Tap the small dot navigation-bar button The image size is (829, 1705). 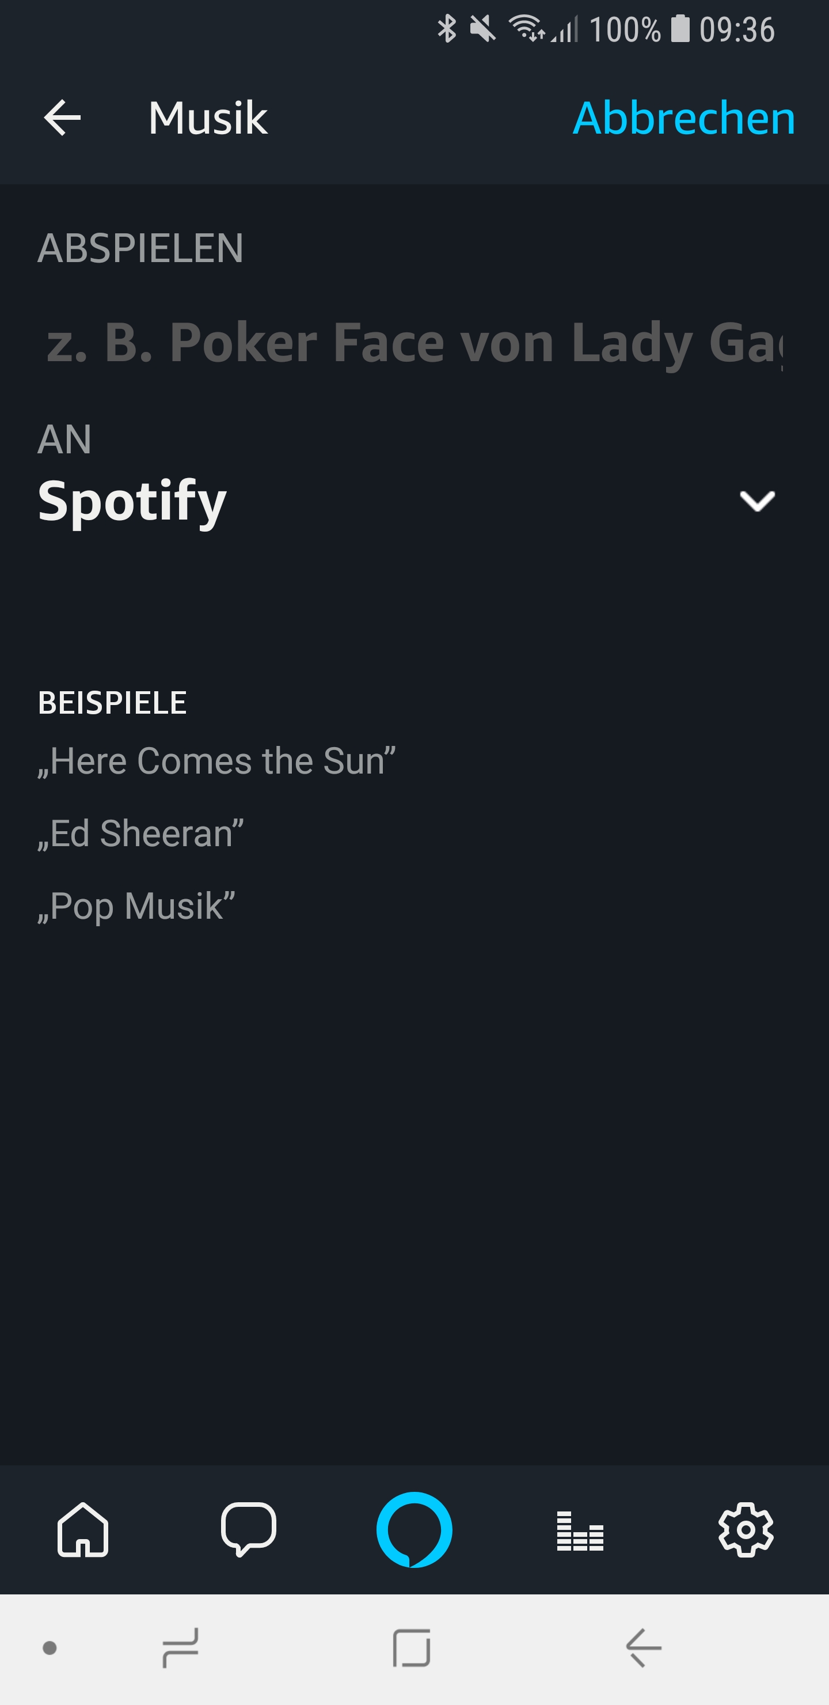[50, 1647]
